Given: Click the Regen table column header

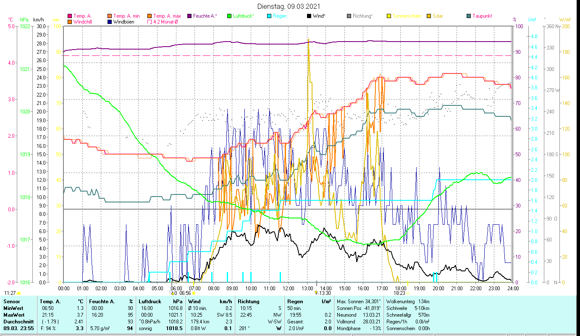Looking at the screenshot, I should 296,301.
